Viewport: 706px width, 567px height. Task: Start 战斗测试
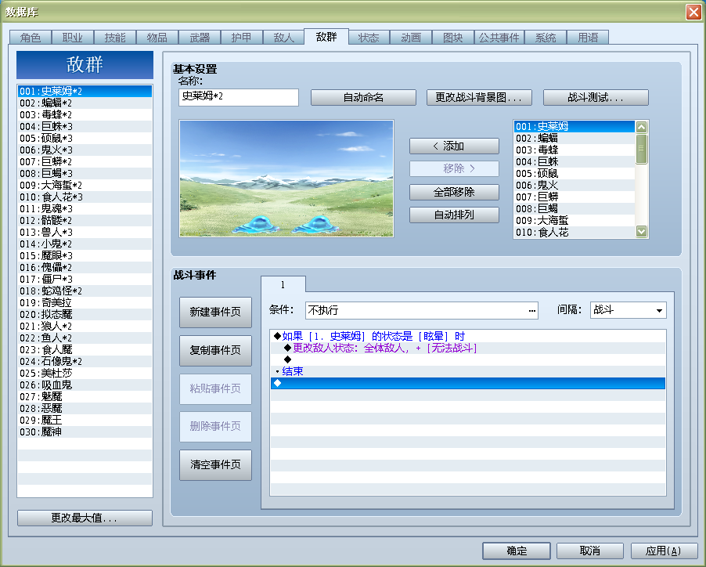596,97
